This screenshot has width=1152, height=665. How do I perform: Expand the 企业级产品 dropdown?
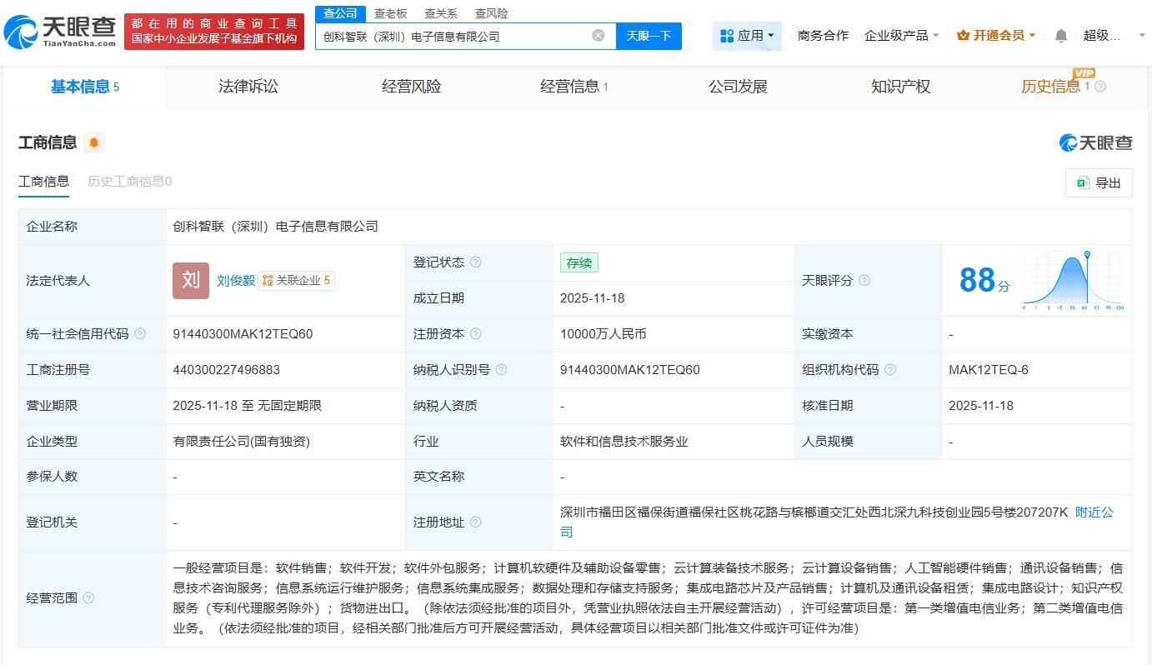coord(901,36)
